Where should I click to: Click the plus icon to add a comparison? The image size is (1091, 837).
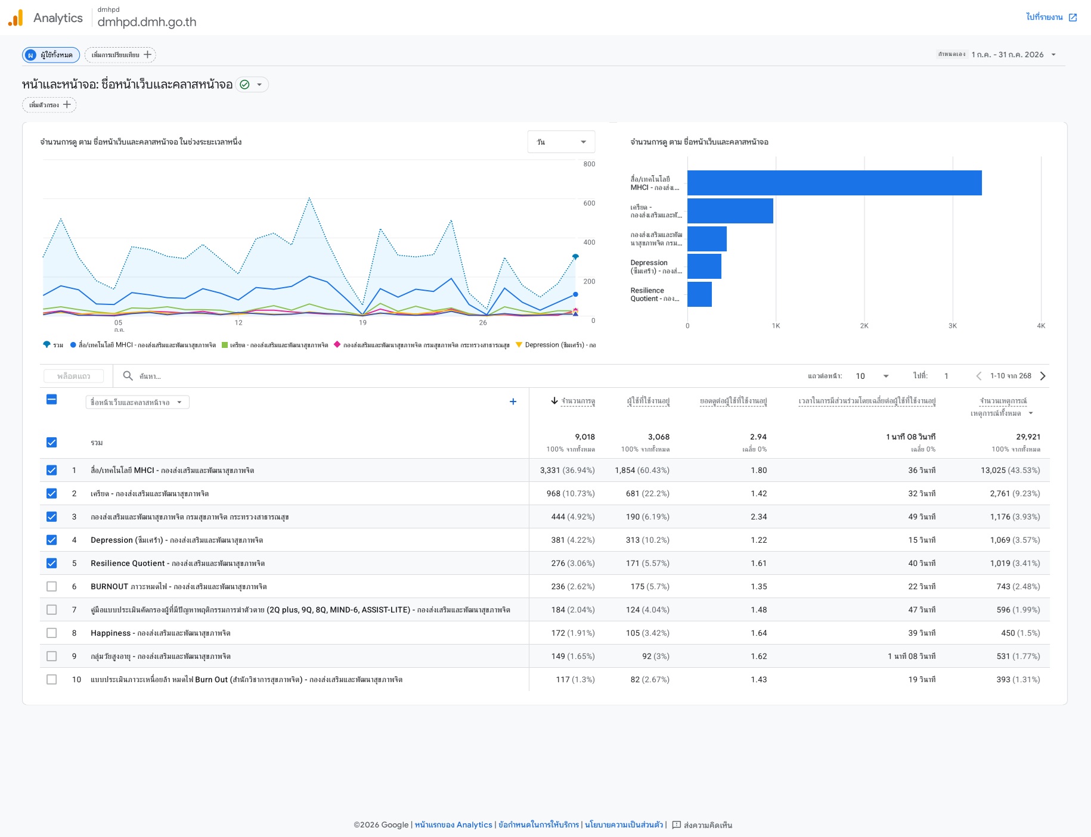(147, 55)
